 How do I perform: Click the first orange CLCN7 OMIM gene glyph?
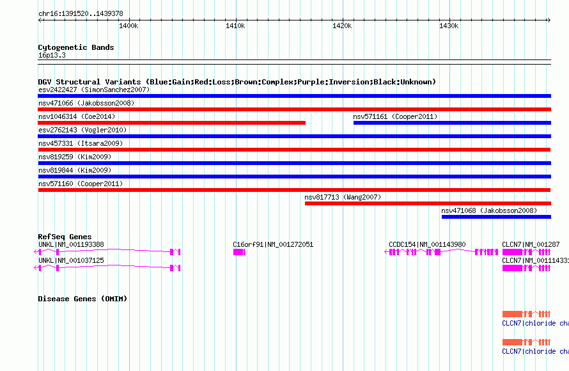click(526, 313)
